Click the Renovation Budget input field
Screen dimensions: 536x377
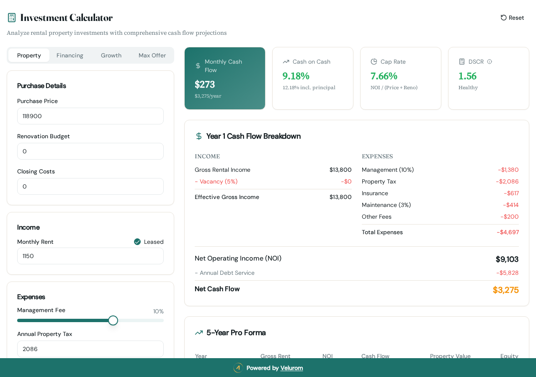(x=90, y=151)
